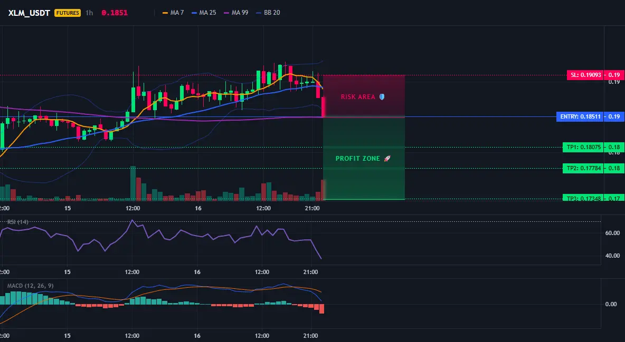
Task: Click date 16 on the price chart axis
Action: tap(198, 208)
